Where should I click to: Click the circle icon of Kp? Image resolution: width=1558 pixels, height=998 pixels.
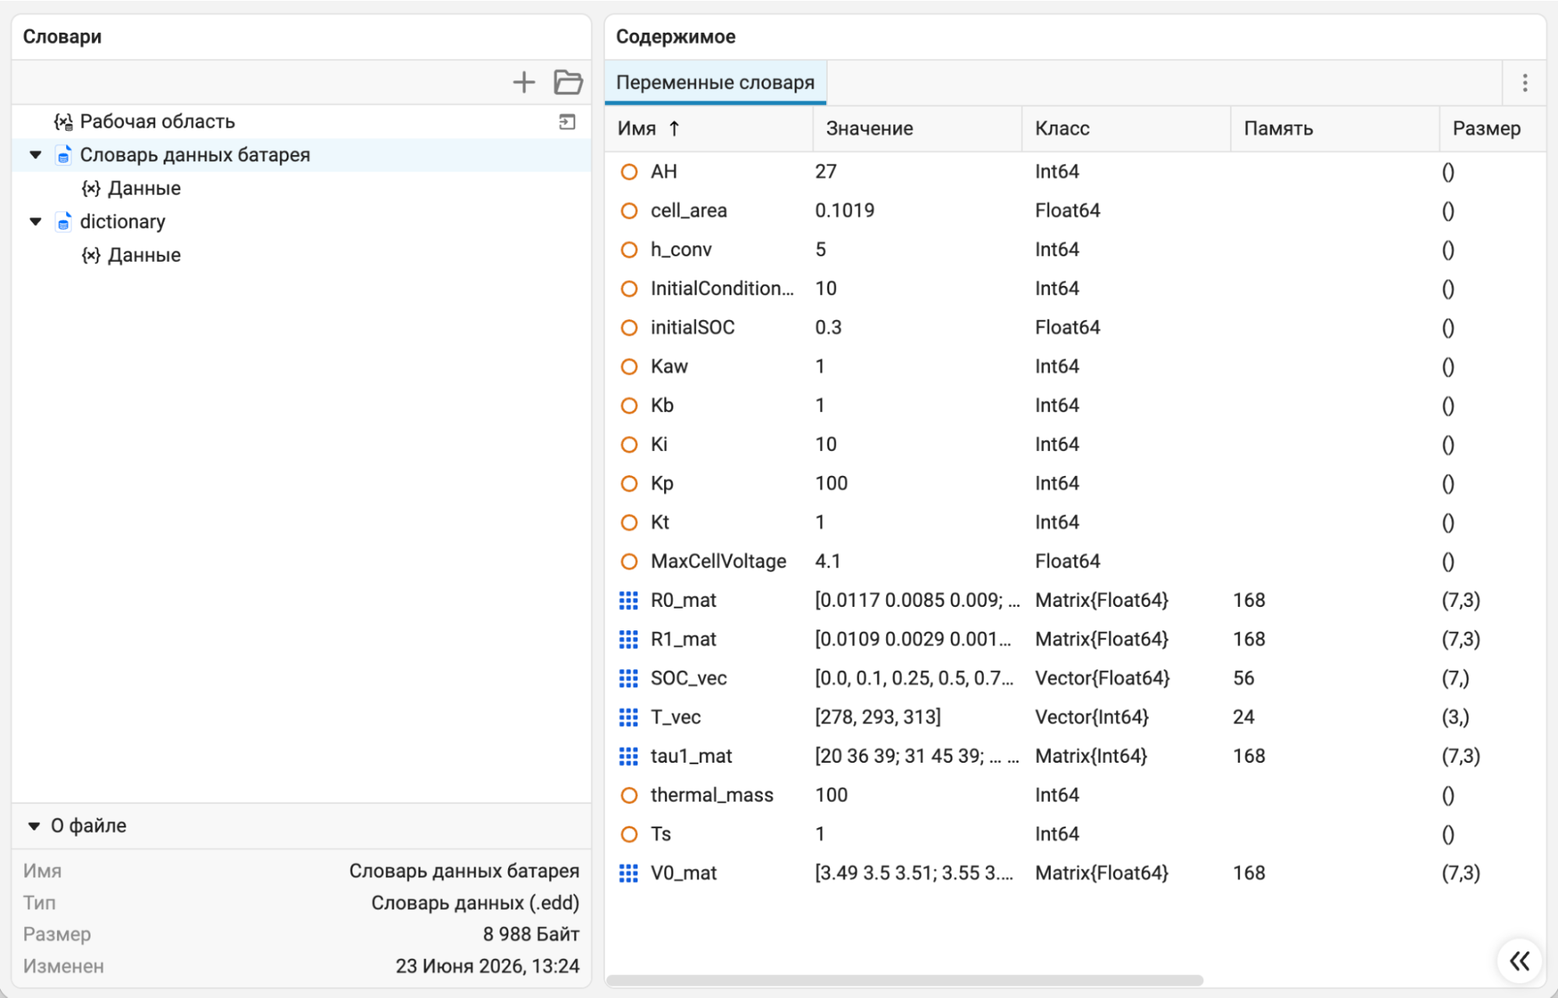pos(629,483)
